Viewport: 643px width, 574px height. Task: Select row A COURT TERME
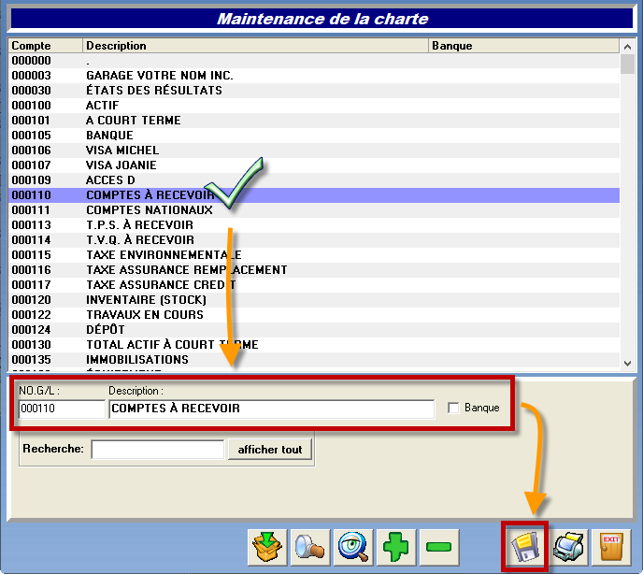[314, 121]
